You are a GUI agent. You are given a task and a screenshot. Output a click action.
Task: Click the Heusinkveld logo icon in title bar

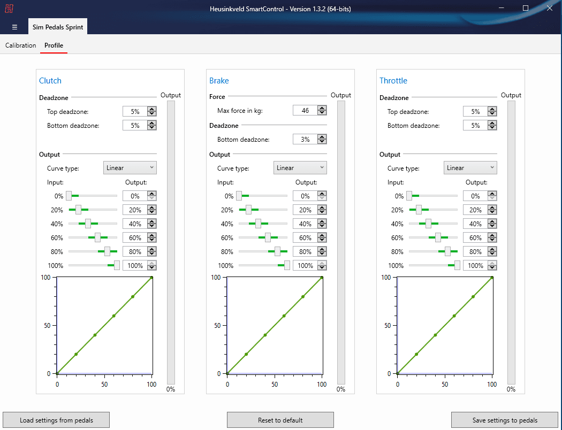[9, 9]
